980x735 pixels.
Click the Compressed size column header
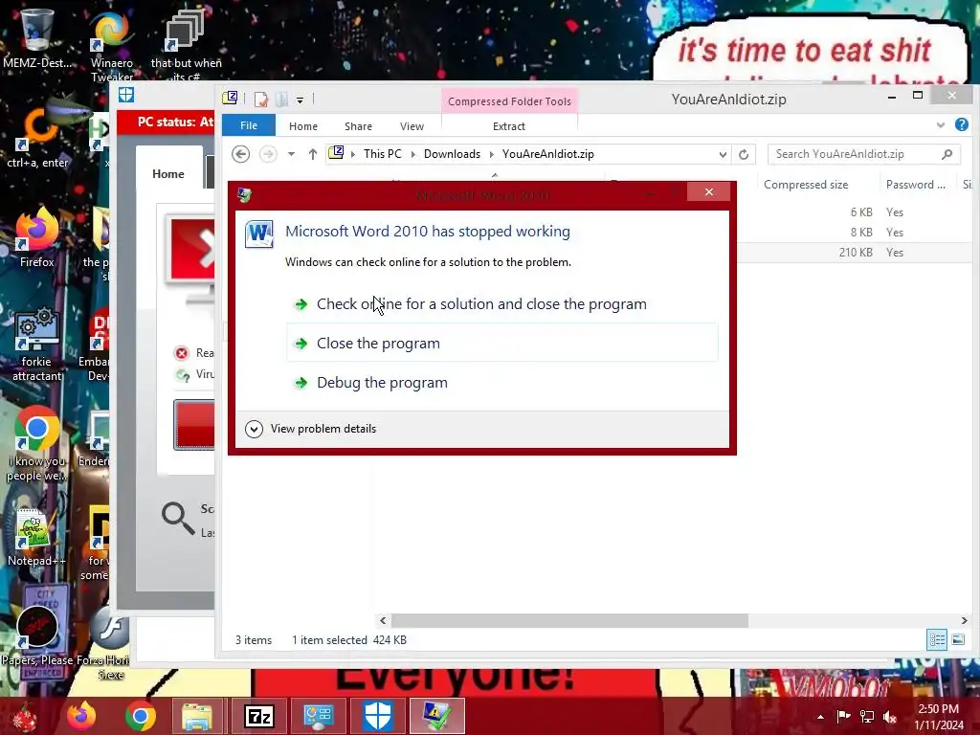[806, 185]
